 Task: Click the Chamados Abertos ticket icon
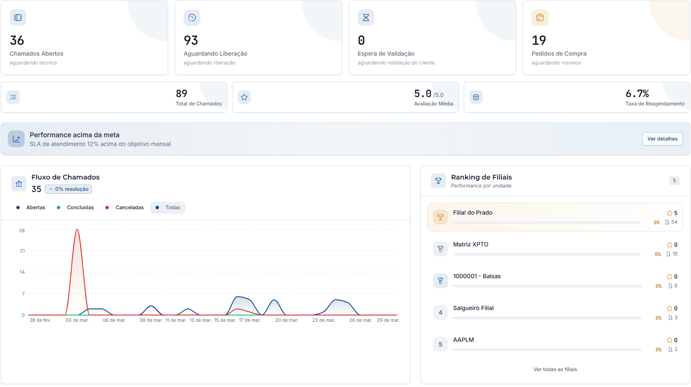tap(18, 18)
